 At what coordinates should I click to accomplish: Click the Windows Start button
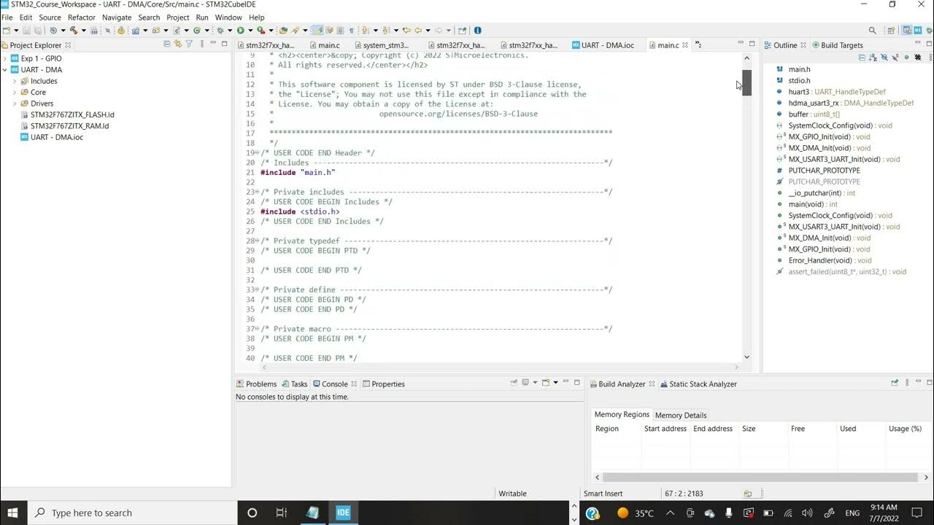pyautogui.click(x=13, y=513)
